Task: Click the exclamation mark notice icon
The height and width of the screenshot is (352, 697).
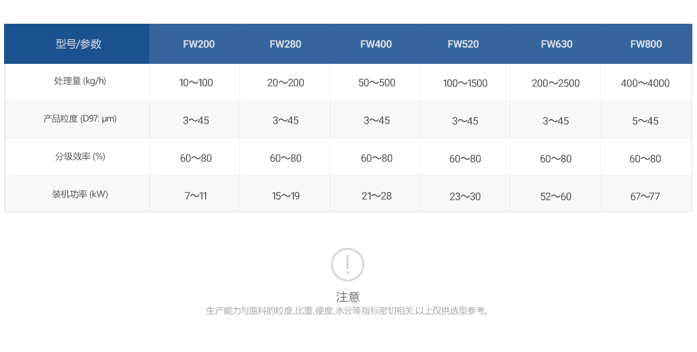Action: click(347, 264)
